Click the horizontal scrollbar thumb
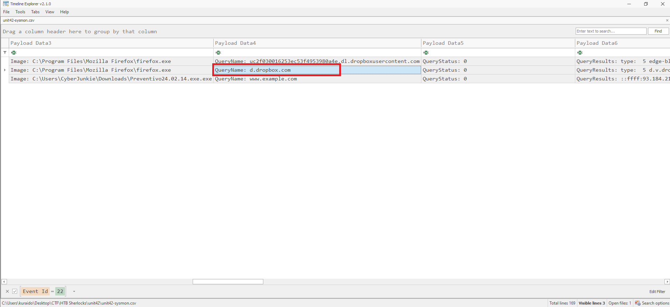Image resolution: width=670 pixels, height=307 pixels. [x=228, y=282]
